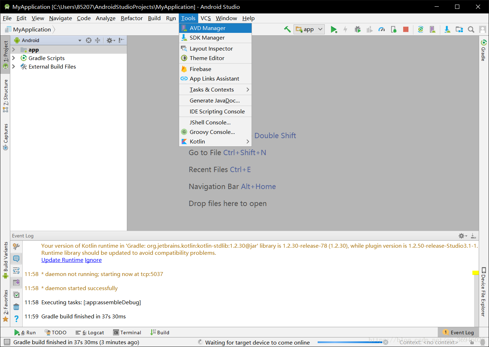
Task: Click the Event Log button in status bar
Action: coord(458,332)
